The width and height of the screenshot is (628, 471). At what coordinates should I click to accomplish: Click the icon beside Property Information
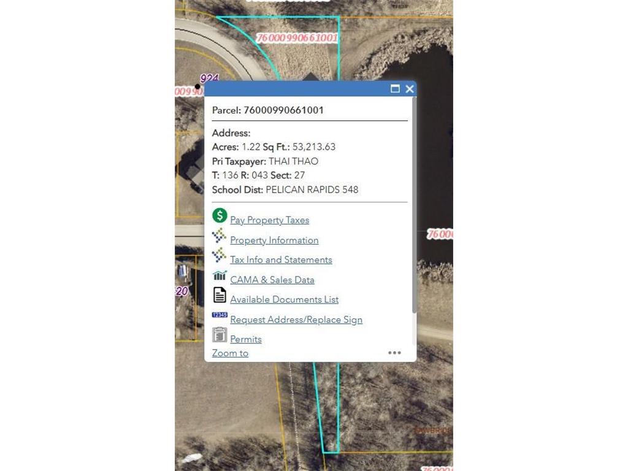click(x=219, y=235)
